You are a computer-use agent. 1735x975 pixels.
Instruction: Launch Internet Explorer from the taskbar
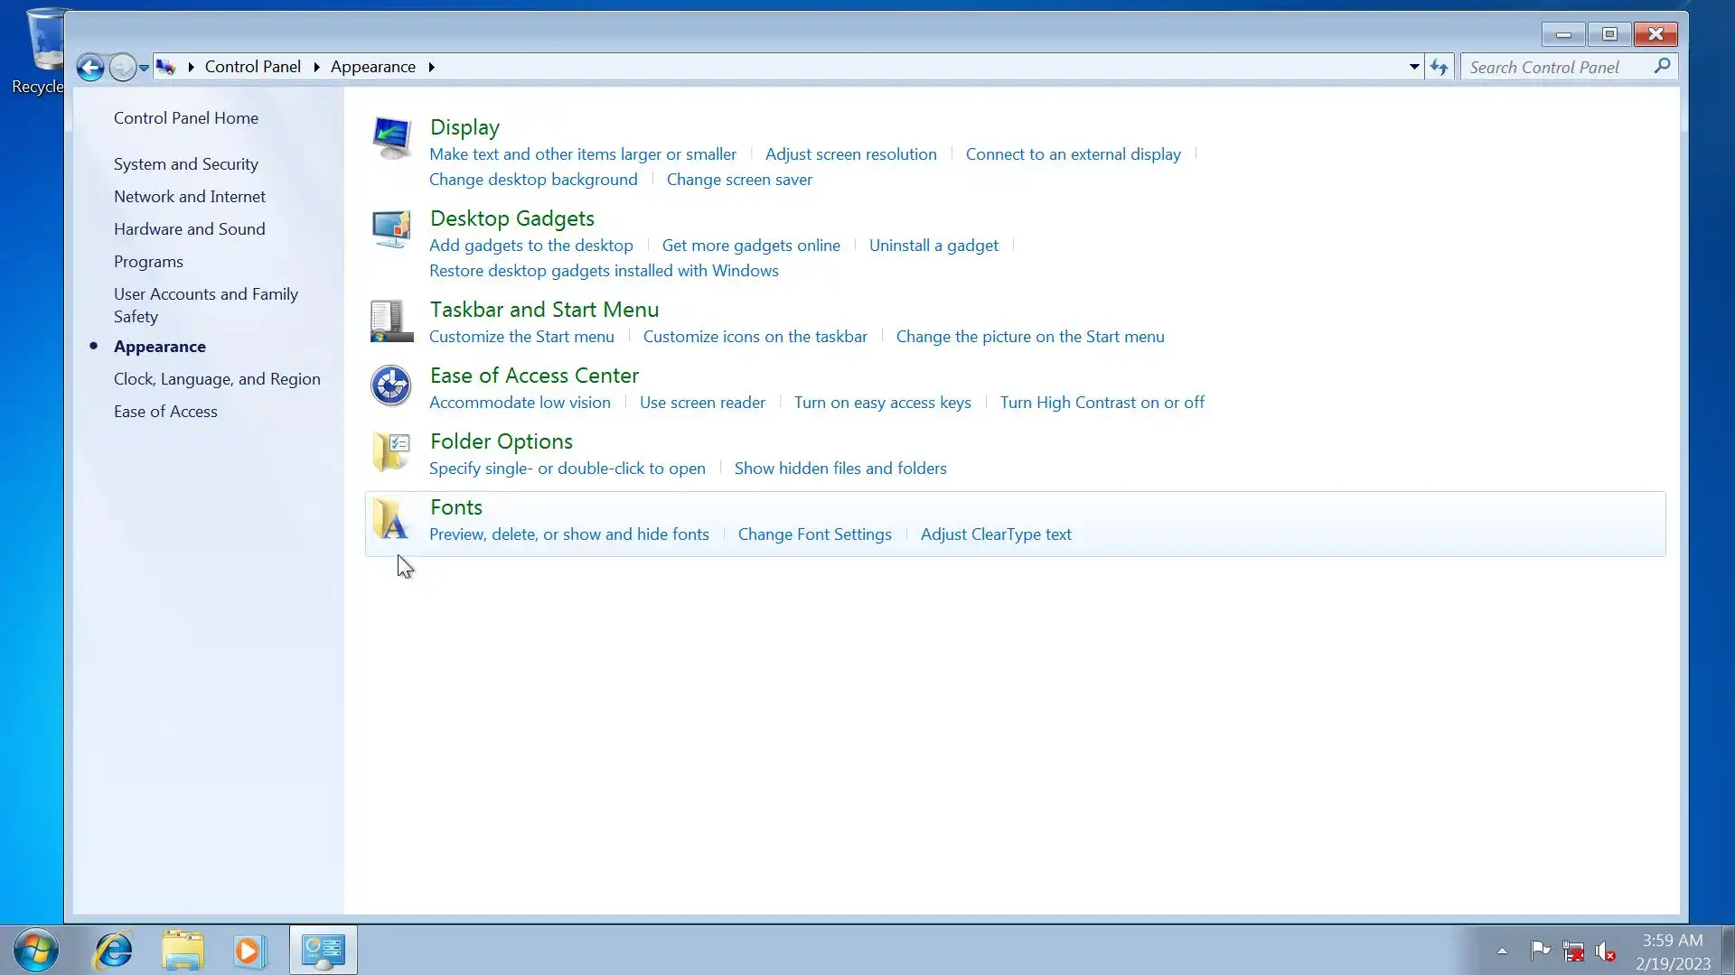[x=114, y=951]
